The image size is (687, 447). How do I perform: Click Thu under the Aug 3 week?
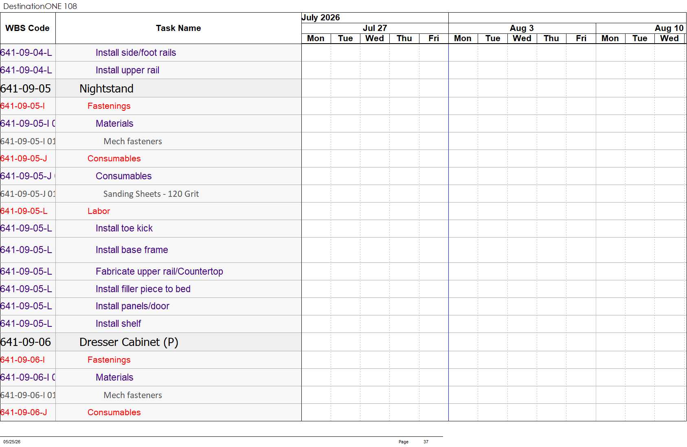click(x=551, y=38)
